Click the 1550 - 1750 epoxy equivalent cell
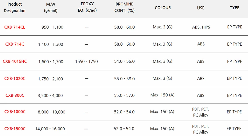 pyautogui.click(x=86, y=61)
